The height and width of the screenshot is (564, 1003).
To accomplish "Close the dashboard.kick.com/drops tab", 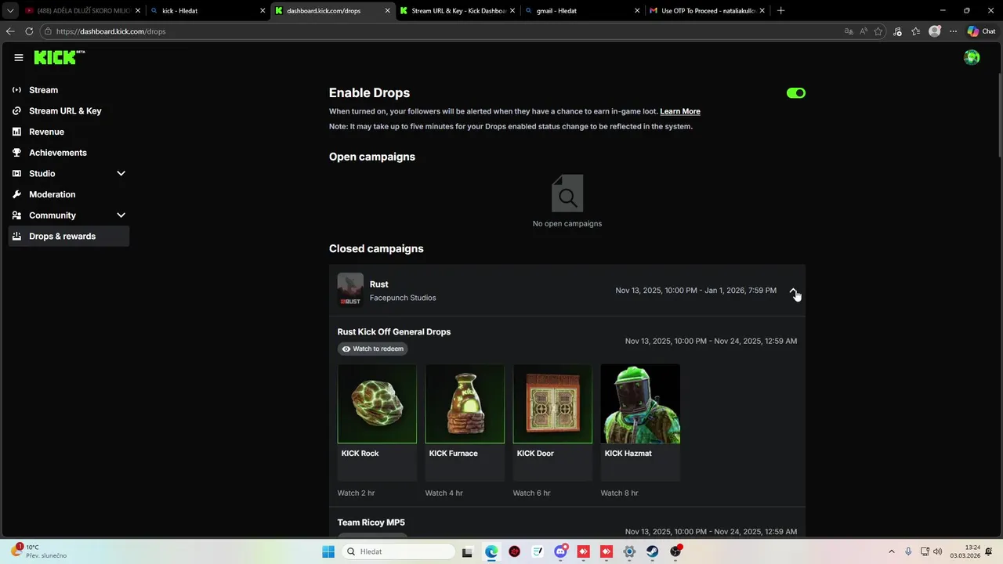I will [x=387, y=11].
